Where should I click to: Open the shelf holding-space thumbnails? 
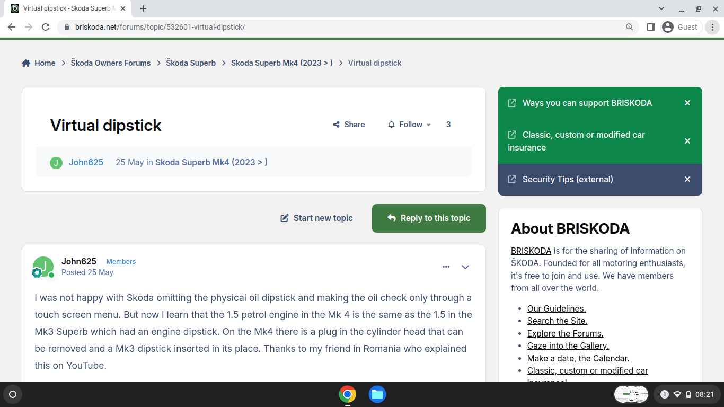point(631,394)
